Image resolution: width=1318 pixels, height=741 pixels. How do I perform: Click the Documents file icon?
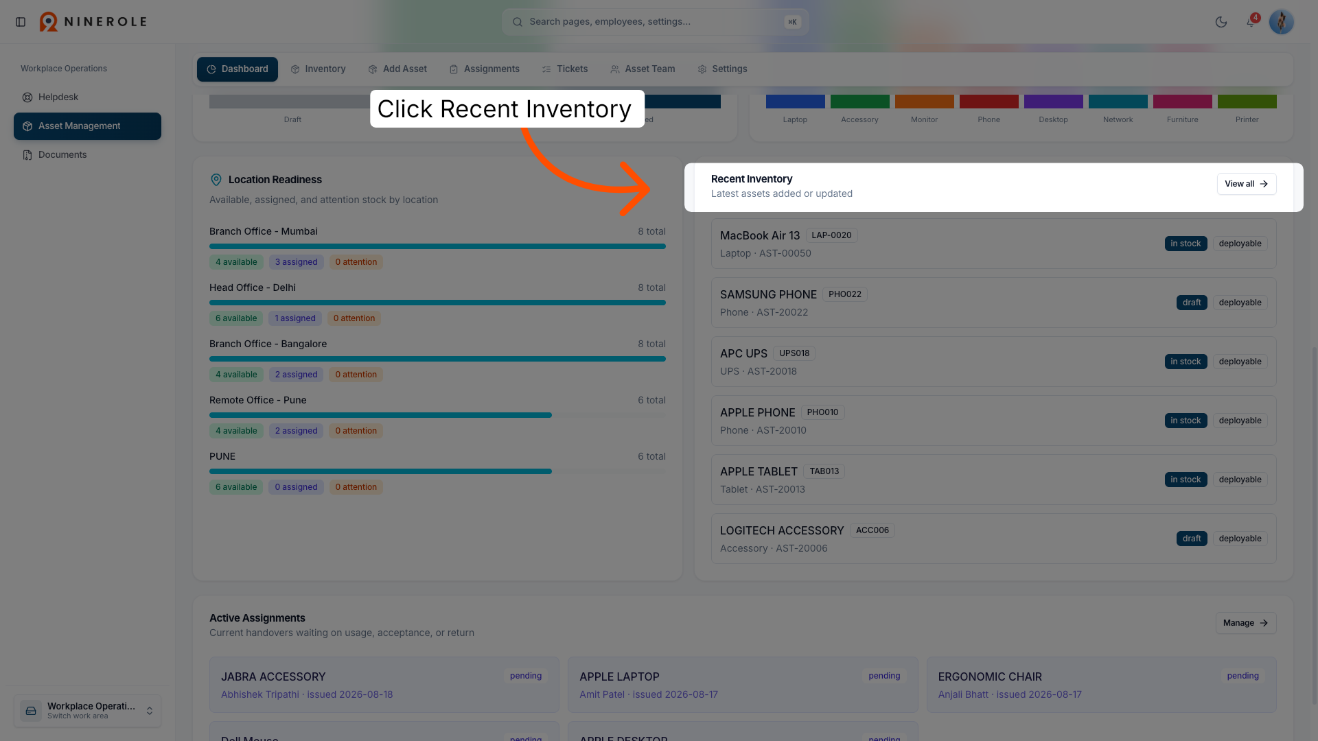[x=27, y=155]
